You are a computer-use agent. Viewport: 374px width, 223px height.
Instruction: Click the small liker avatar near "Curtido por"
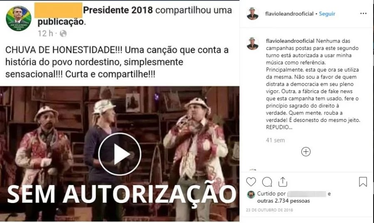click(x=251, y=195)
